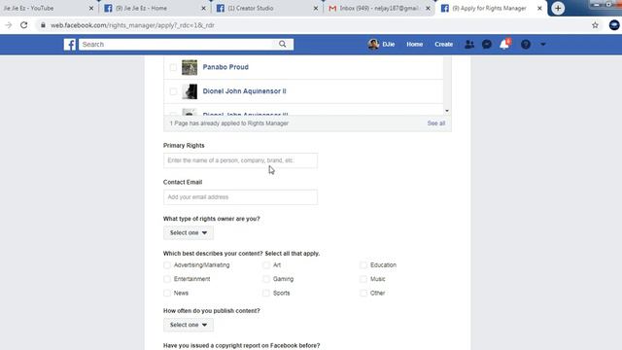This screenshot has height=350, width=622.
Task: Tick the News checkbox
Action: pyautogui.click(x=167, y=293)
